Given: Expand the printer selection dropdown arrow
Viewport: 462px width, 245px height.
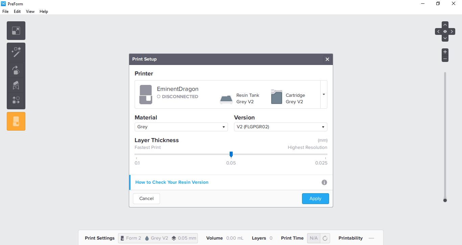Looking at the screenshot, I should (x=324, y=94).
